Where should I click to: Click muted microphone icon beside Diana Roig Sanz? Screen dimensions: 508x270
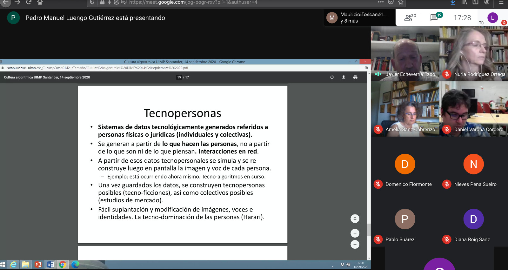(x=447, y=239)
